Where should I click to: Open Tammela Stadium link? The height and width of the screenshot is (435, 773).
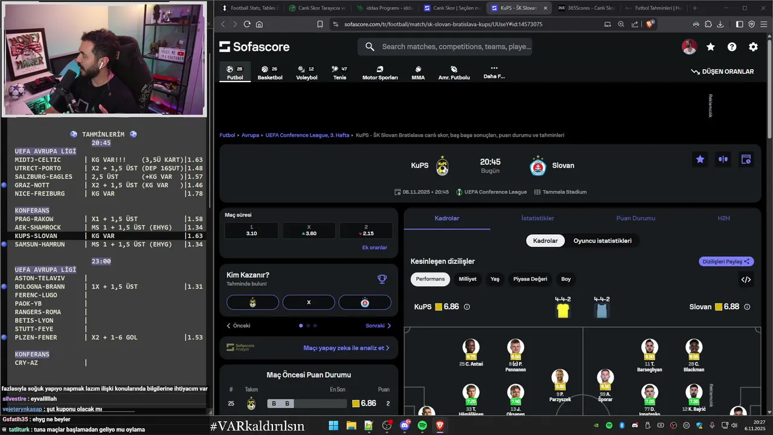(x=560, y=192)
